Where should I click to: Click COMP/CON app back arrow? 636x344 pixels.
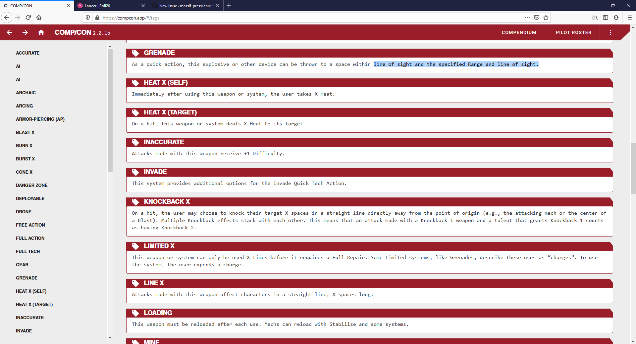[9, 32]
